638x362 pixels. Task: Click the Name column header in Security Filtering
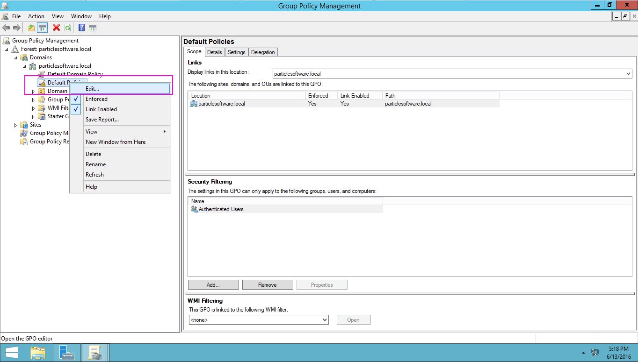tap(286, 201)
